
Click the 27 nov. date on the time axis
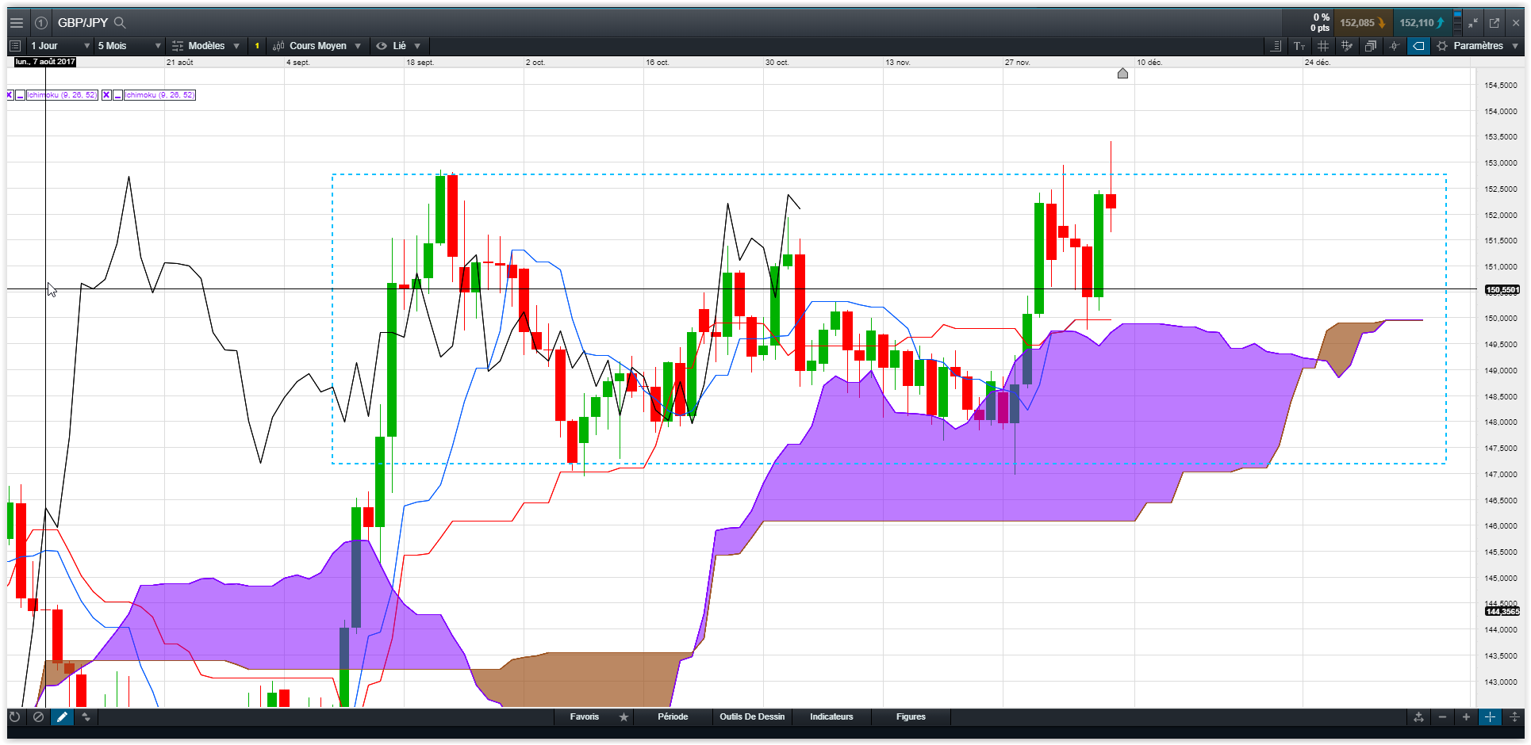coord(1017,63)
